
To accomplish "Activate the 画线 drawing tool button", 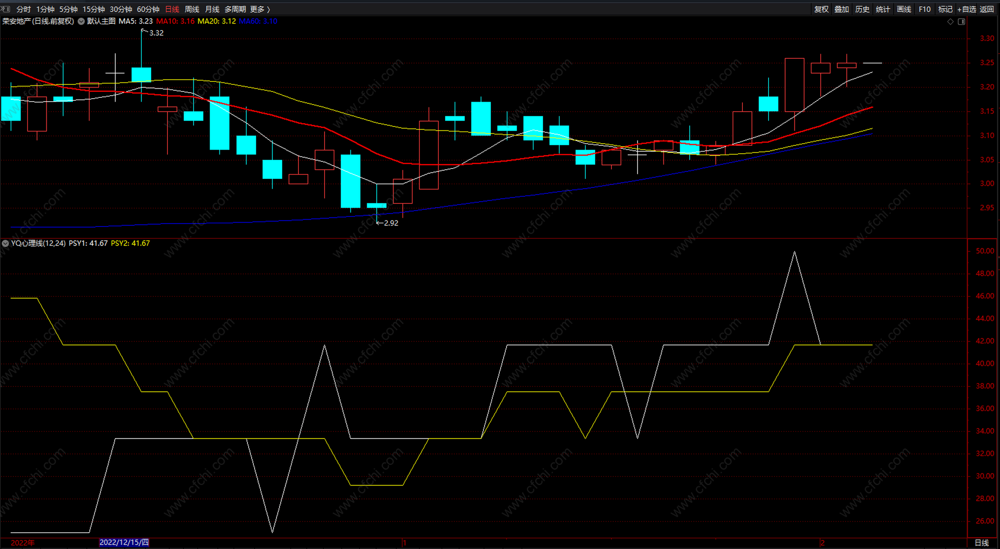I will tap(904, 9).
